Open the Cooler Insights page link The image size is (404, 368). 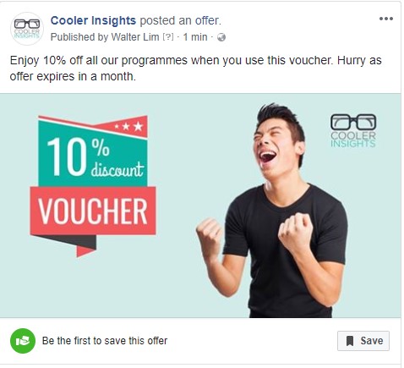pos(93,20)
